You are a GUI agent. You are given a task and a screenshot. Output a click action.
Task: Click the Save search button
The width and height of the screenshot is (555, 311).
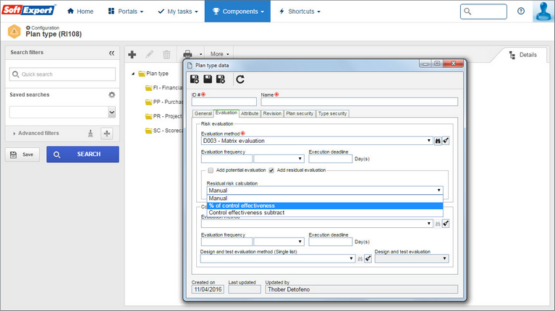[22, 154]
